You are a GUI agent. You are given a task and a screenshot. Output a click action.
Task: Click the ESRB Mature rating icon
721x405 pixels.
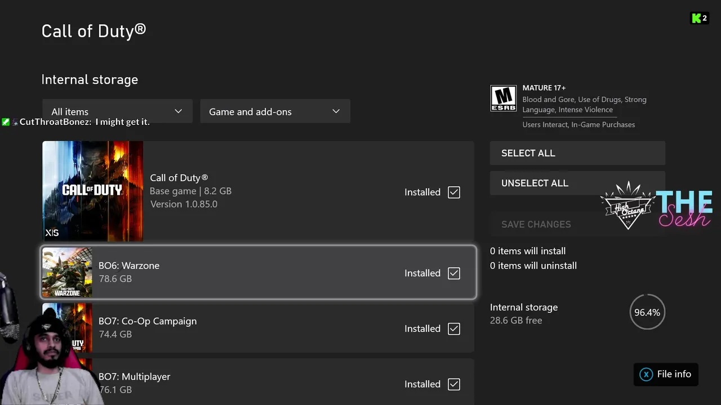click(503, 98)
